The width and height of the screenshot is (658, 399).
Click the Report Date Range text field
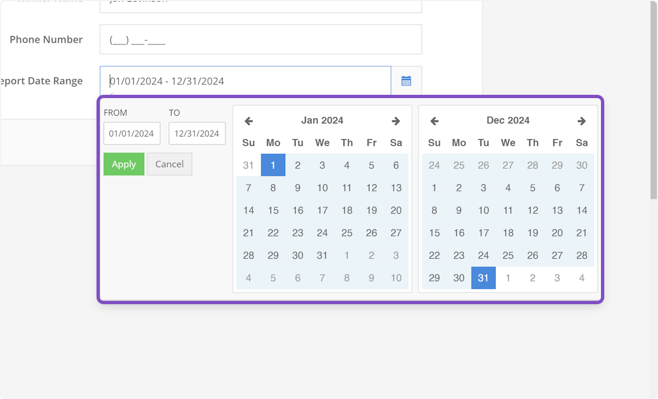245,81
